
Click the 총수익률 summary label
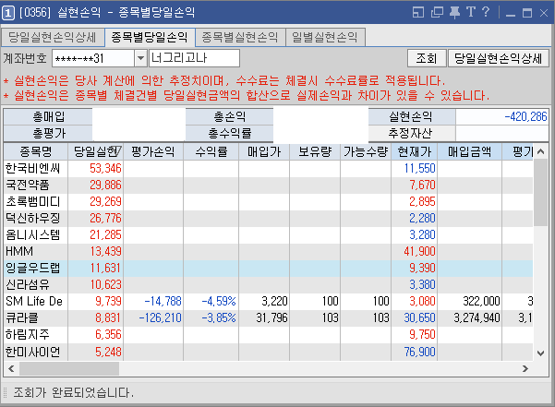tap(229, 133)
